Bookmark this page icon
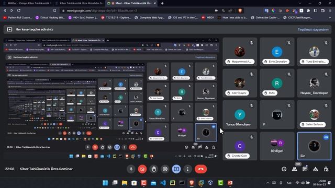335x188 pixels. (x=54, y=10)
